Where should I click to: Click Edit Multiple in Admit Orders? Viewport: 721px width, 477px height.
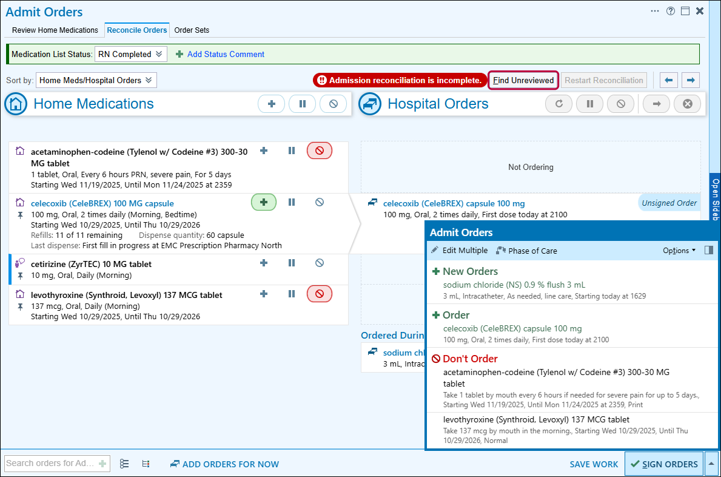click(x=460, y=250)
